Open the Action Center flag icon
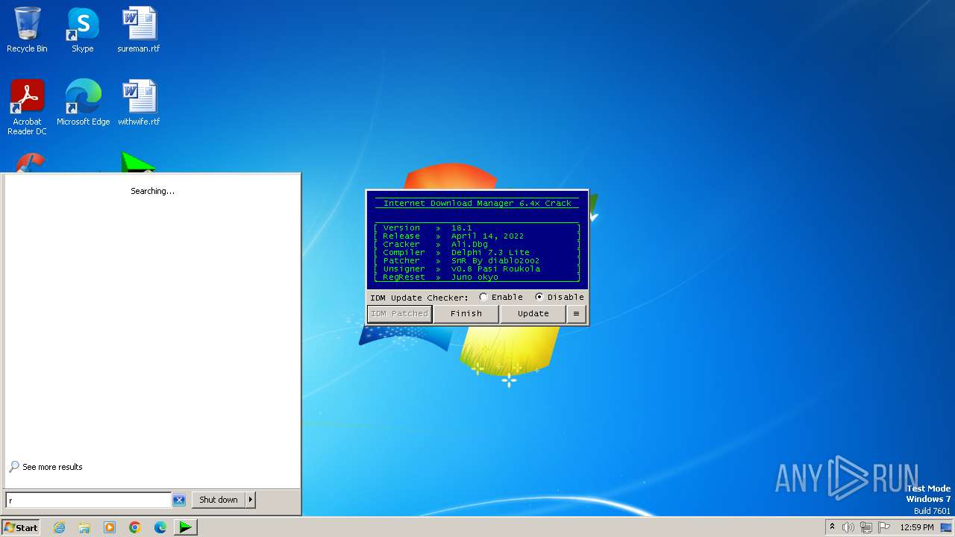The image size is (955, 537). click(x=884, y=527)
